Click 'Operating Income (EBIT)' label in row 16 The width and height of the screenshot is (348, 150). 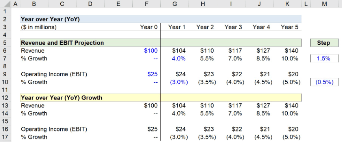(54, 129)
